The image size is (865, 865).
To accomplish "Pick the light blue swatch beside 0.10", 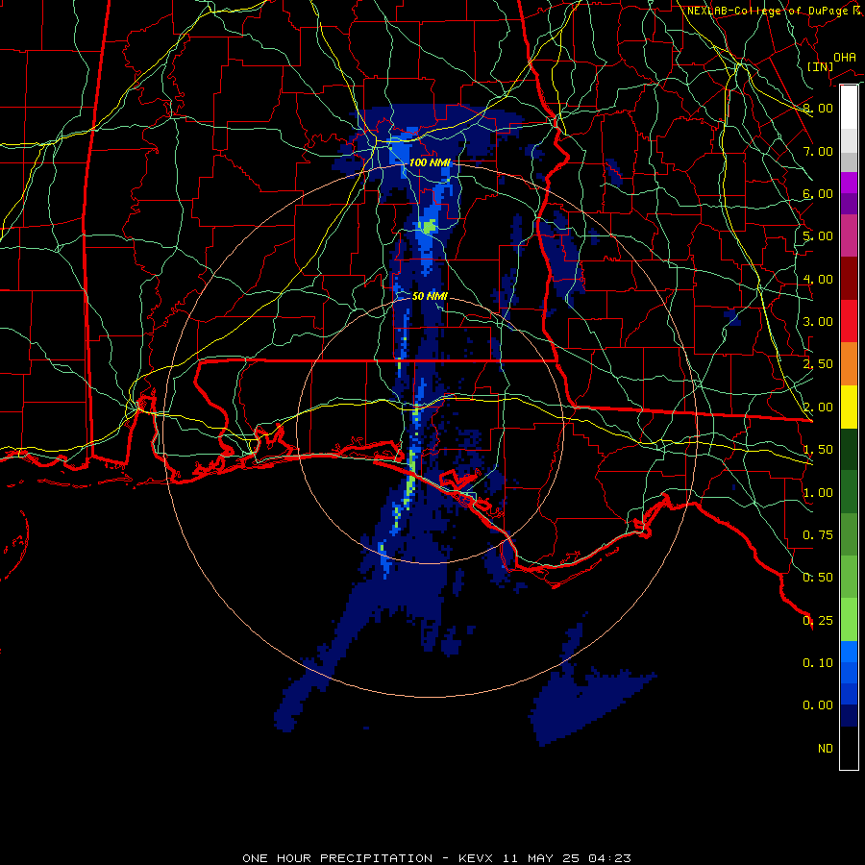I will 849,652.
